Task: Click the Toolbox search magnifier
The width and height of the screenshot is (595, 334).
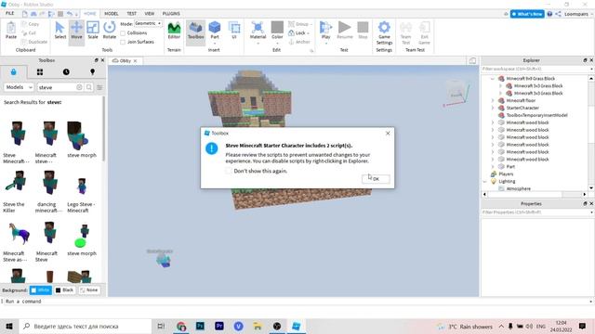Action: coord(89,87)
